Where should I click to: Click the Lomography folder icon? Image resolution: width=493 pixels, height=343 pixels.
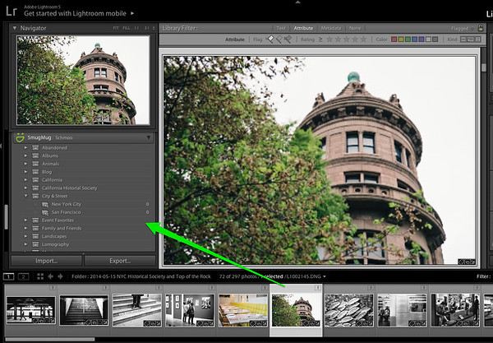(x=35, y=244)
